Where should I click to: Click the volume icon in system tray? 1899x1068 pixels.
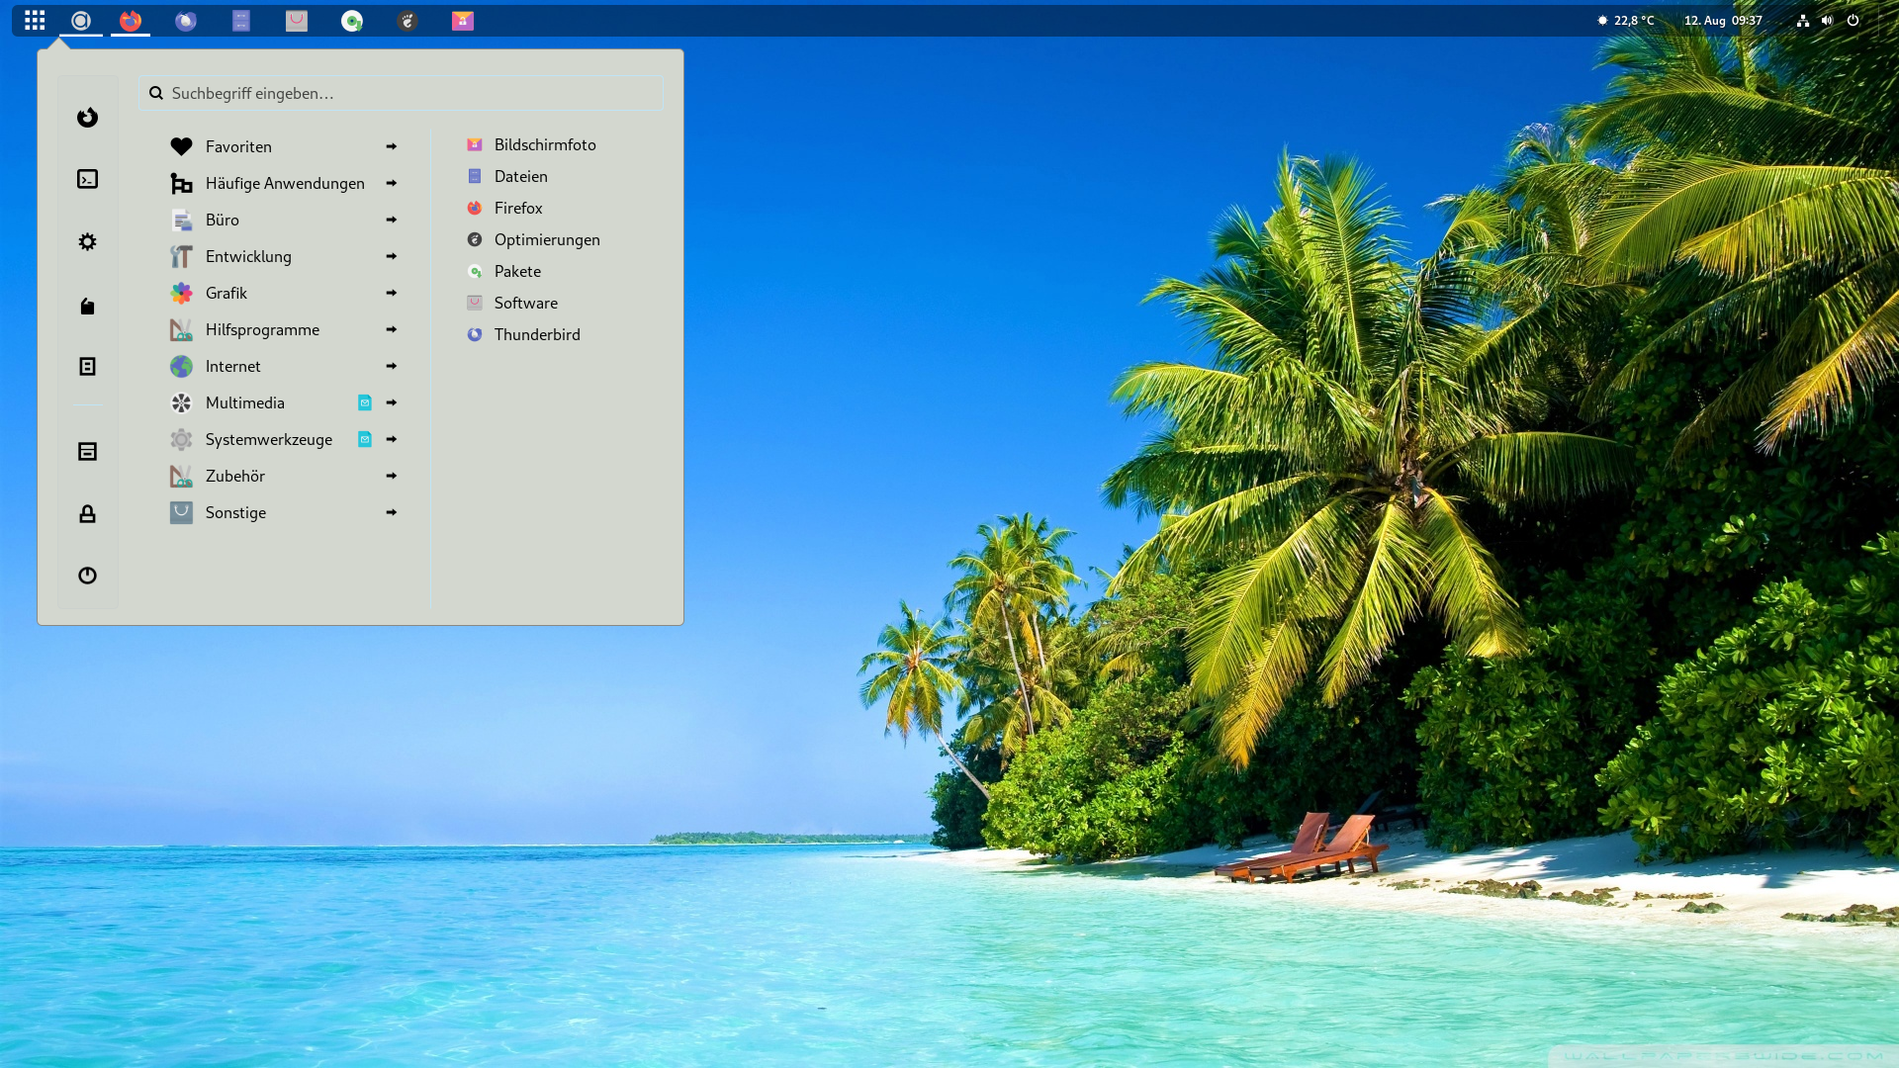click(x=1827, y=21)
